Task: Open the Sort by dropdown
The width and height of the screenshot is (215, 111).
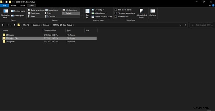Action: click(87, 13)
